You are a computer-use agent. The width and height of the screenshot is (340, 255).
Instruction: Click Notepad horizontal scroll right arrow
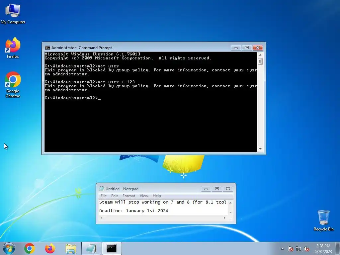click(x=225, y=218)
